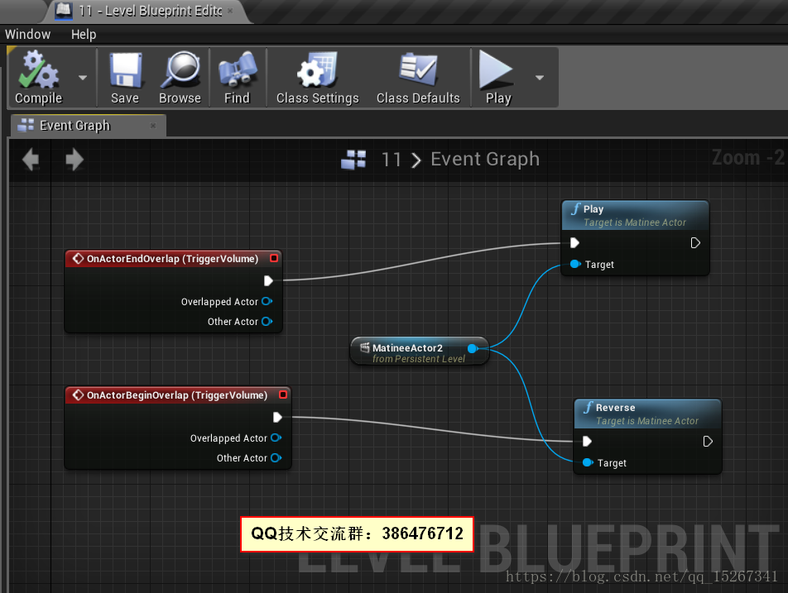Click the Reverse node Target pin
Viewport: 788px width, 593px height.
tap(588, 462)
